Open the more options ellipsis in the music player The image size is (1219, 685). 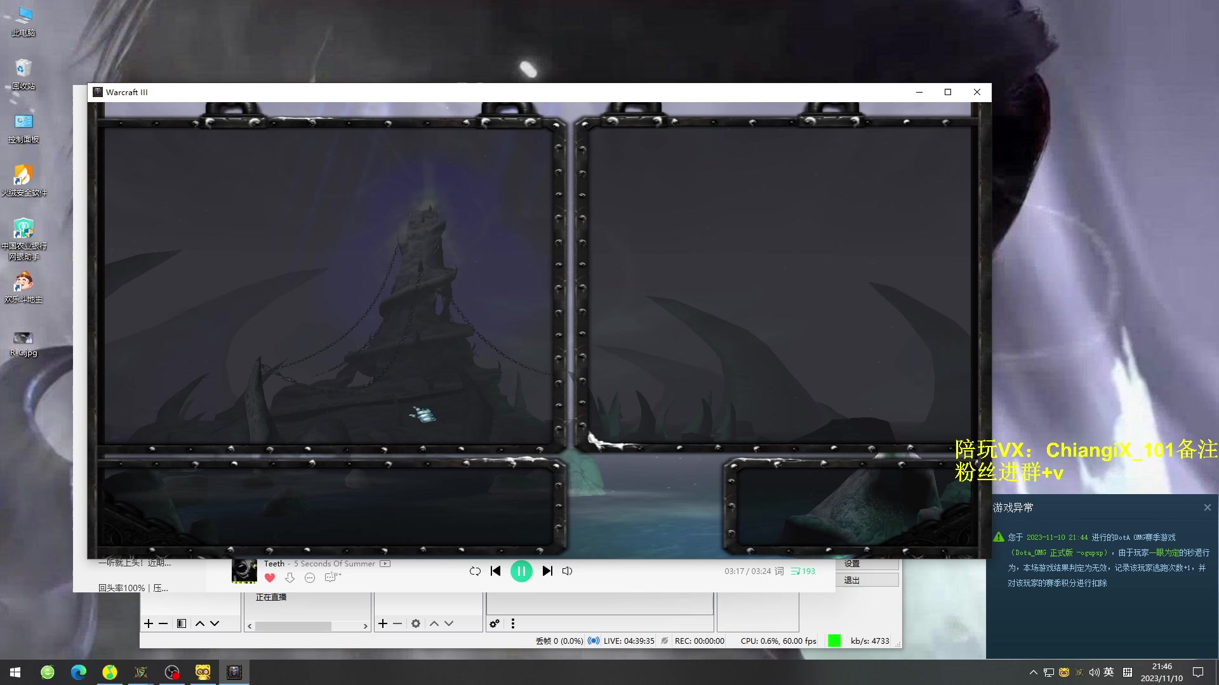310,578
